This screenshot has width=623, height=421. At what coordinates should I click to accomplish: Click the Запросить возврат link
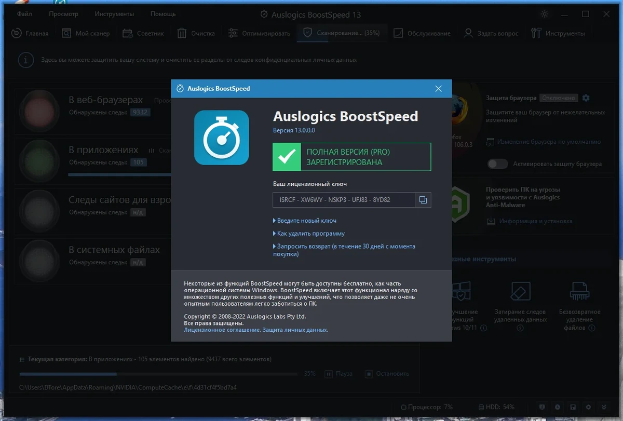click(x=344, y=250)
